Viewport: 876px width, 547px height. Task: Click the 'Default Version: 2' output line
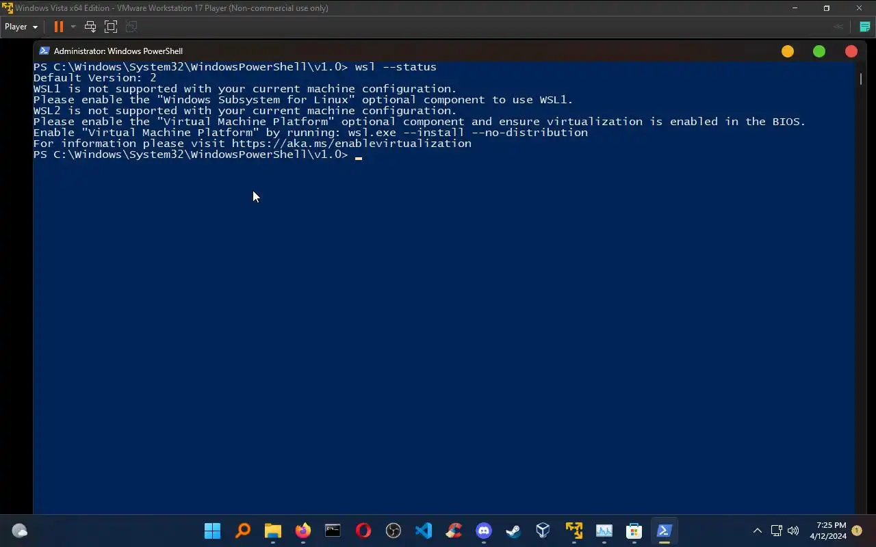pos(95,78)
